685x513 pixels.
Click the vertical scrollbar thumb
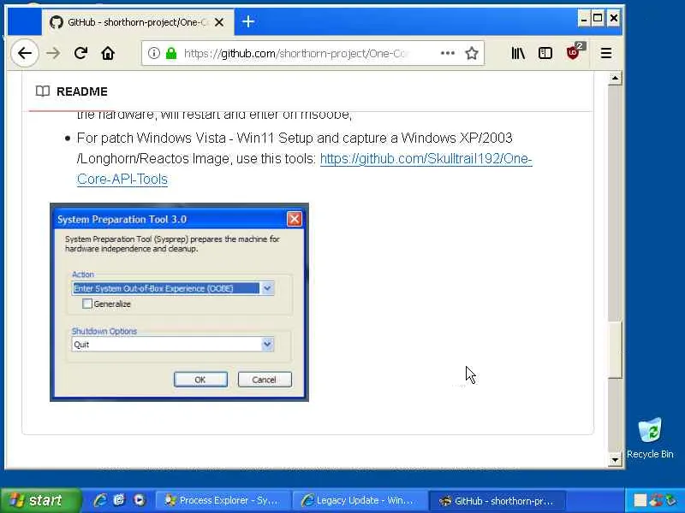click(x=615, y=350)
